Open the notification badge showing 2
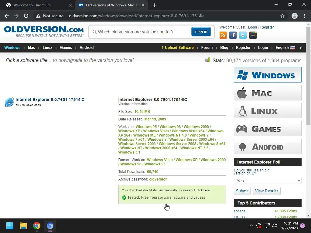This screenshot has width=311, height=233. pyautogui.click(x=302, y=226)
